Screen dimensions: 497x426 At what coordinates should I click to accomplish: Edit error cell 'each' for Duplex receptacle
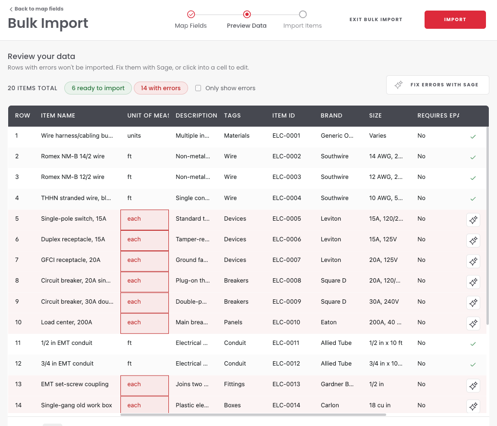coord(144,240)
